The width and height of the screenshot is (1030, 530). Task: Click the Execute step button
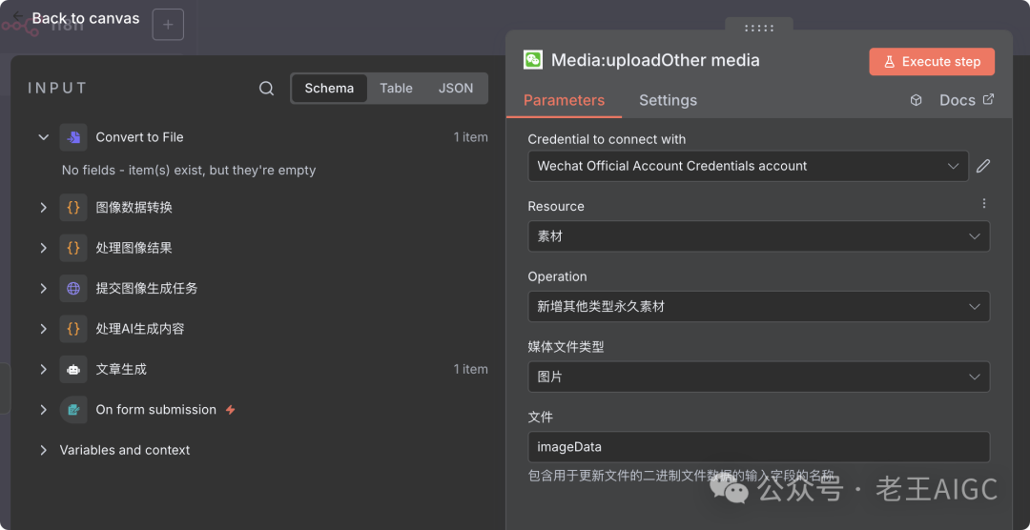(x=932, y=62)
